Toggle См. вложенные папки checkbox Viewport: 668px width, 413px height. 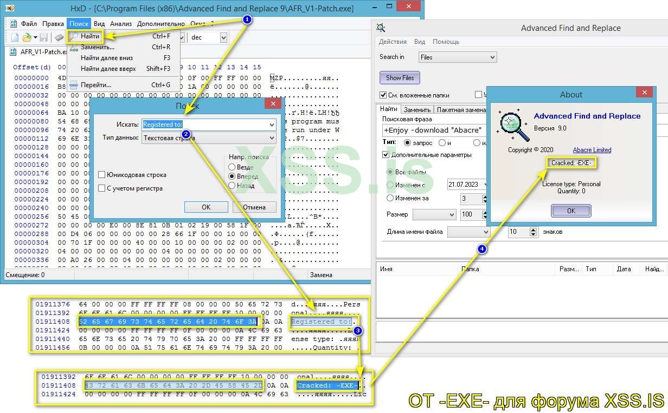pos(383,95)
